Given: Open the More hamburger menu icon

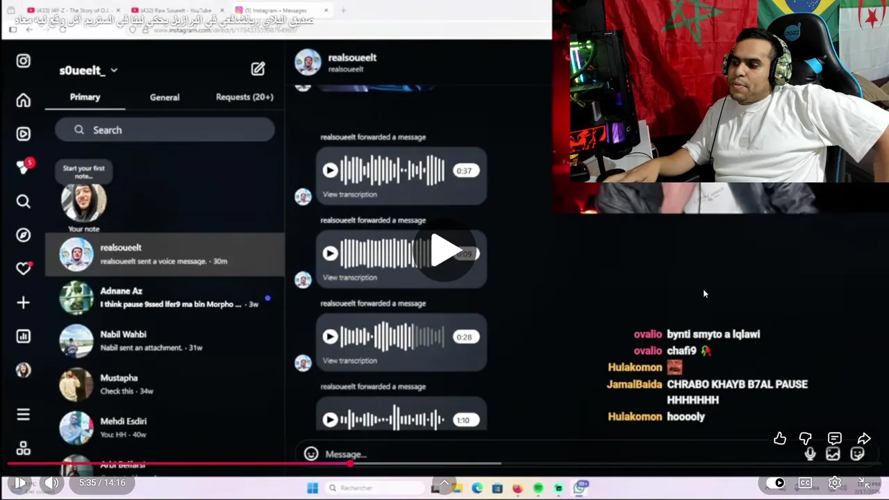Looking at the screenshot, I should pos(23,415).
